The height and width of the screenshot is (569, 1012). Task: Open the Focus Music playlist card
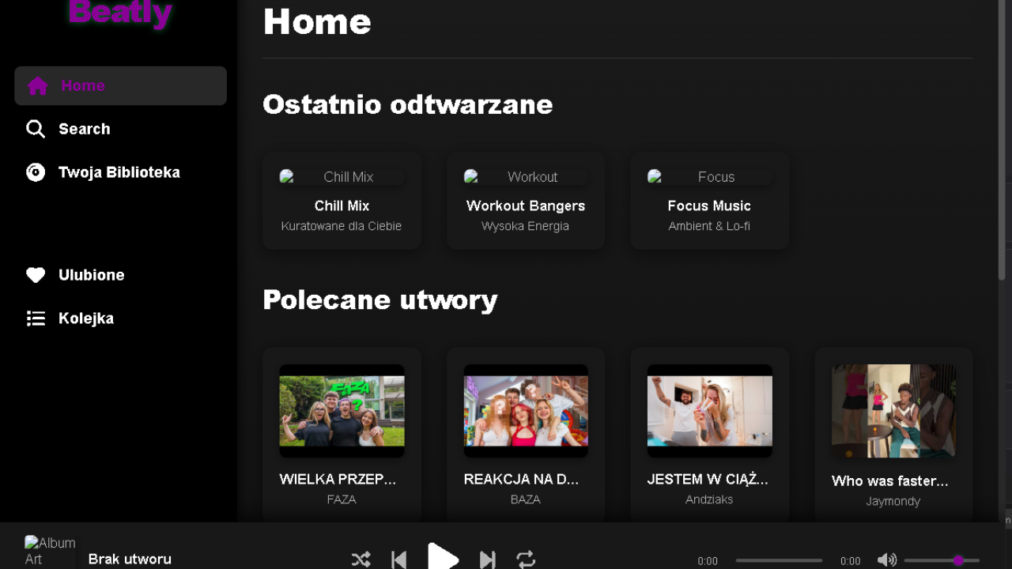pos(709,200)
